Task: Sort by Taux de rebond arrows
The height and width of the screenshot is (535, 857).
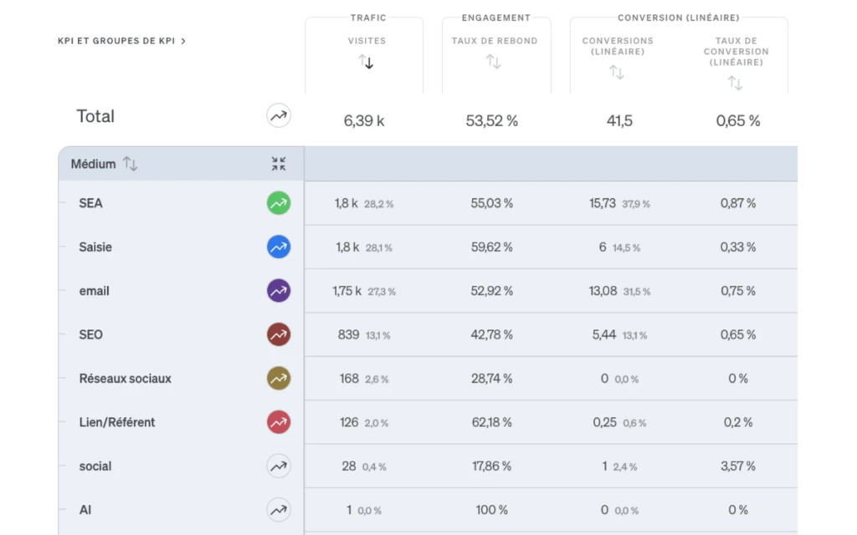Action: (494, 61)
